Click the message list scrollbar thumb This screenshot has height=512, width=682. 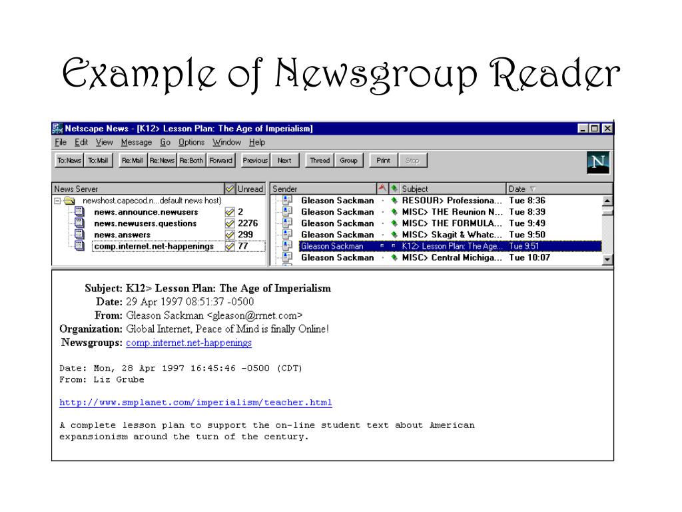(607, 211)
